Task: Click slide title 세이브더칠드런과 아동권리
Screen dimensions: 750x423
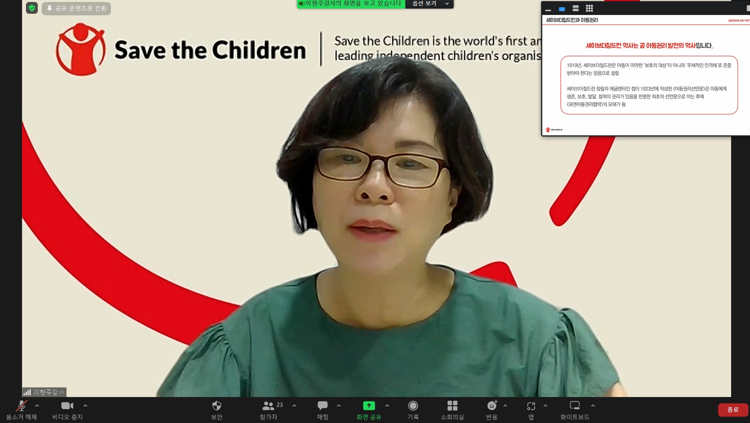Action: click(572, 20)
